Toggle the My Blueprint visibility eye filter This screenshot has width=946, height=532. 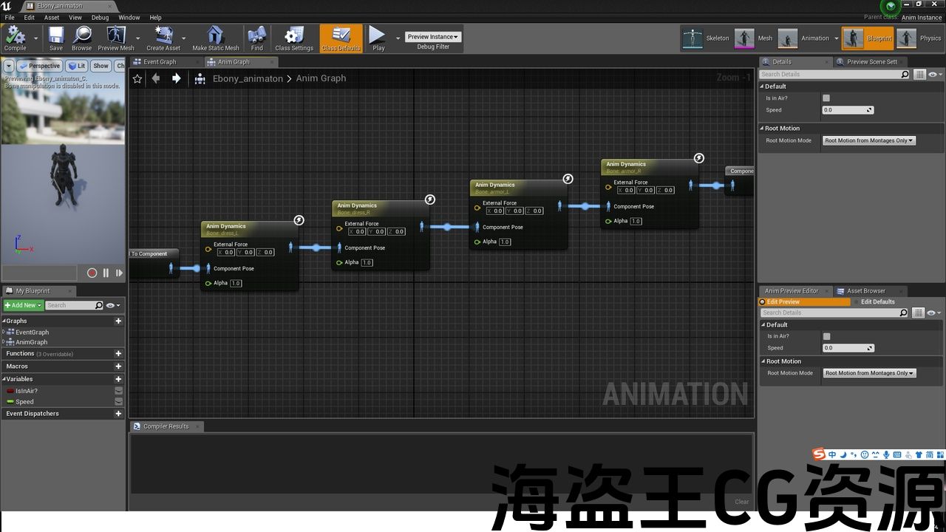[111, 305]
